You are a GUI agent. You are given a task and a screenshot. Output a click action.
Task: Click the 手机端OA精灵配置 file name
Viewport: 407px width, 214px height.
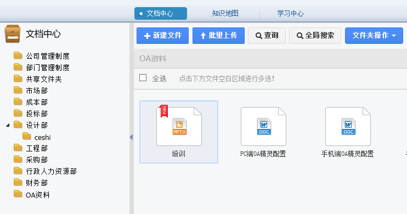click(348, 154)
